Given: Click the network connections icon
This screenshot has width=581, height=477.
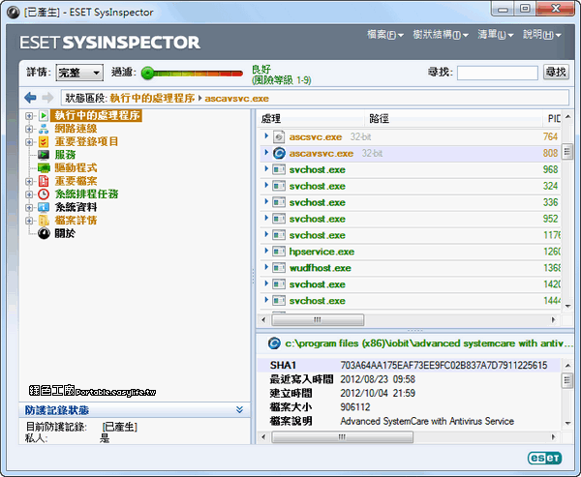Looking at the screenshot, I should pyautogui.click(x=44, y=129).
